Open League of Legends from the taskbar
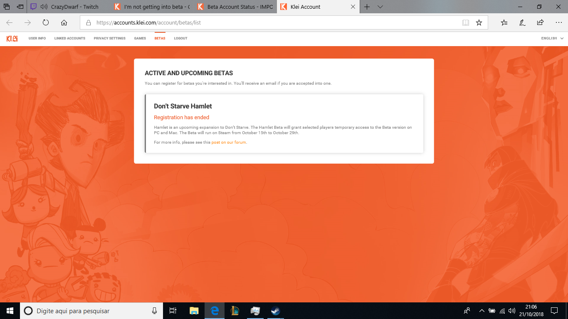 click(x=235, y=311)
